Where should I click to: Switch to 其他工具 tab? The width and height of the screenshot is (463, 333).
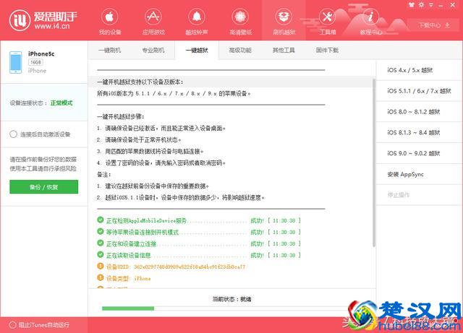(x=284, y=50)
